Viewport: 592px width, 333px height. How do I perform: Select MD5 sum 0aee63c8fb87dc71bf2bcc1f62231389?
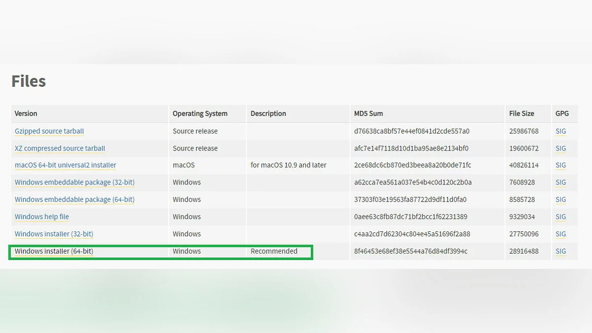410,217
